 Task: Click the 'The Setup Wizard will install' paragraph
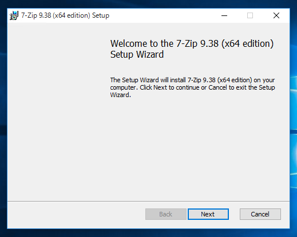coord(192,87)
